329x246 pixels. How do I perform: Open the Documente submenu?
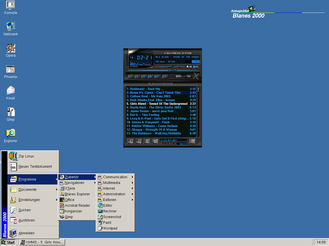(33, 190)
